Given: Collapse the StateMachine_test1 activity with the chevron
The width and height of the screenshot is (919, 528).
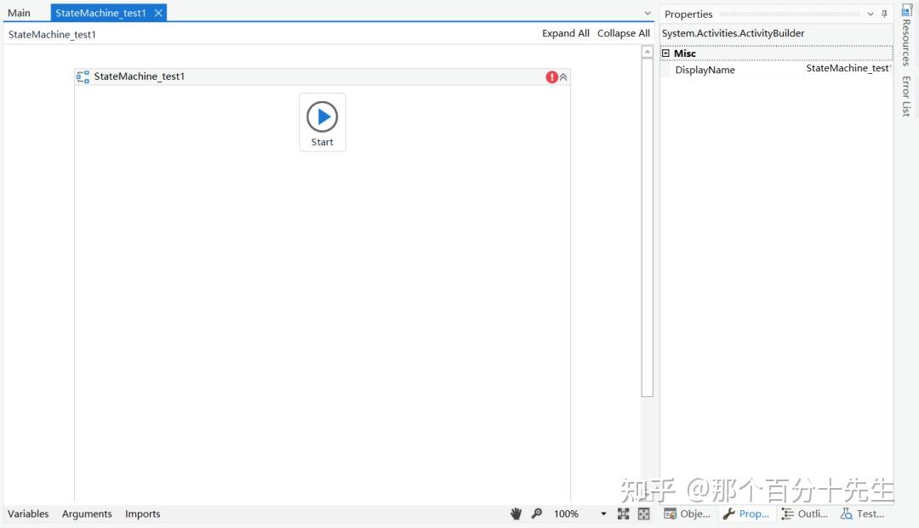Looking at the screenshot, I should pos(562,76).
